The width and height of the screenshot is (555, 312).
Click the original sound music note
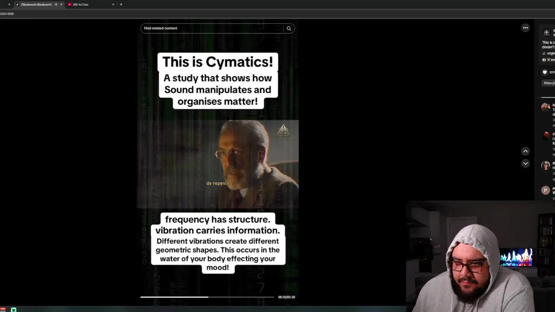pyautogui.click(x=544, y=53)
